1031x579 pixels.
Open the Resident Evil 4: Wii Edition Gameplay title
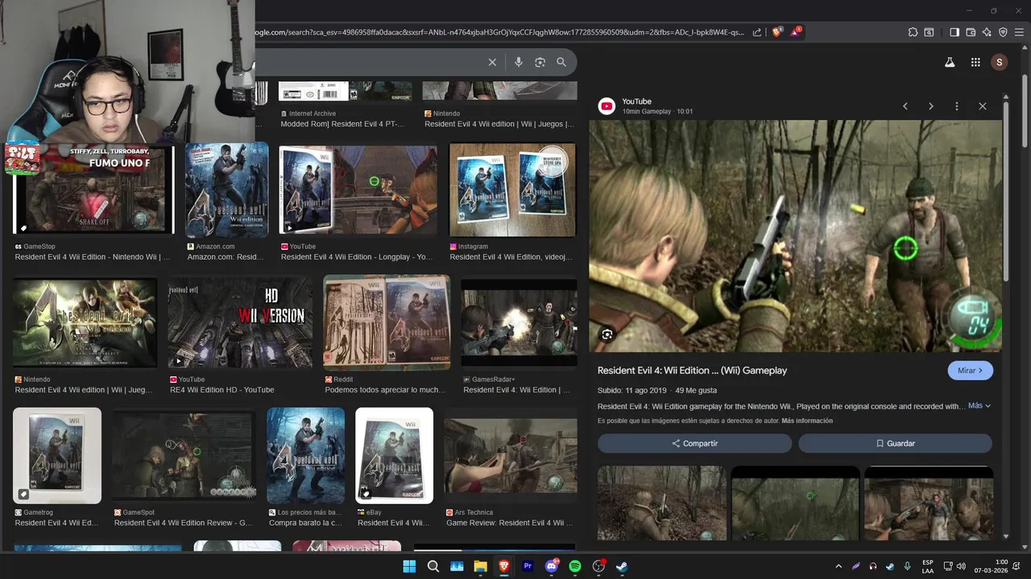(x=692, y=371)
